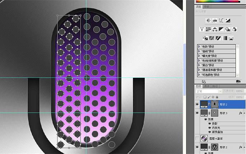Image resolution: width=246 pixels, height=154 pixels.
Task: Select the microphone vector mask thumbnail
Action: point(215,147)
